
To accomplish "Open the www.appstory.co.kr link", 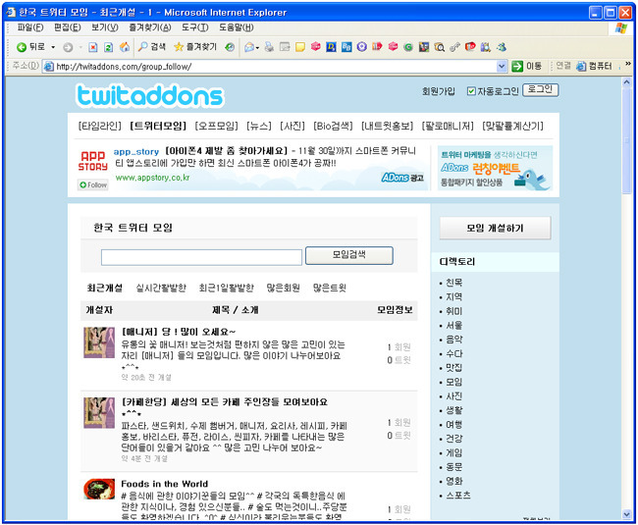I will (152, 178).
